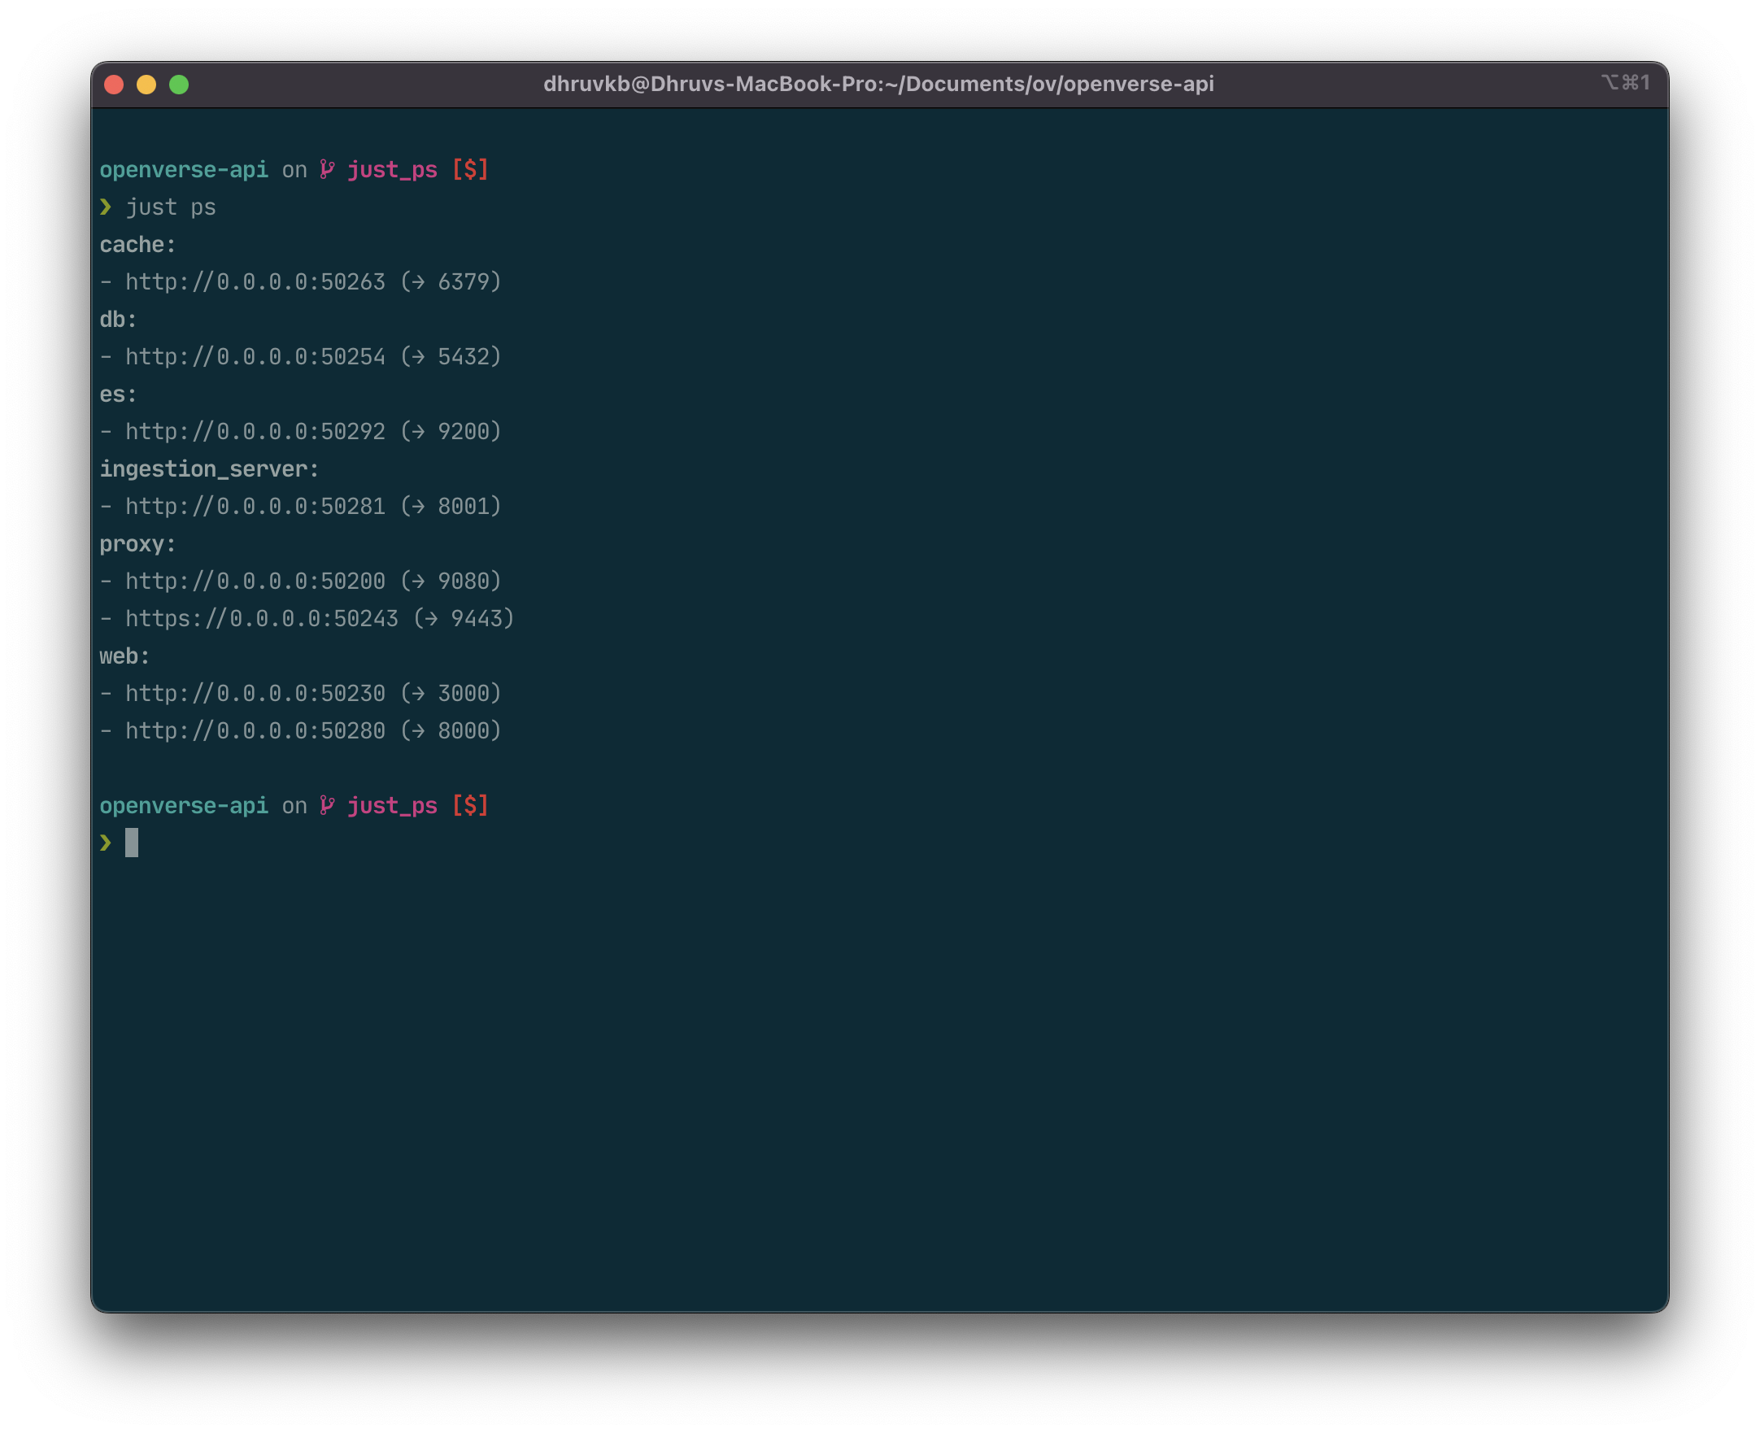The width and height of the screenshot is (1760, 1433).
Task: Click the git branch icon in first prompt
Action: (x=327, y=169)
